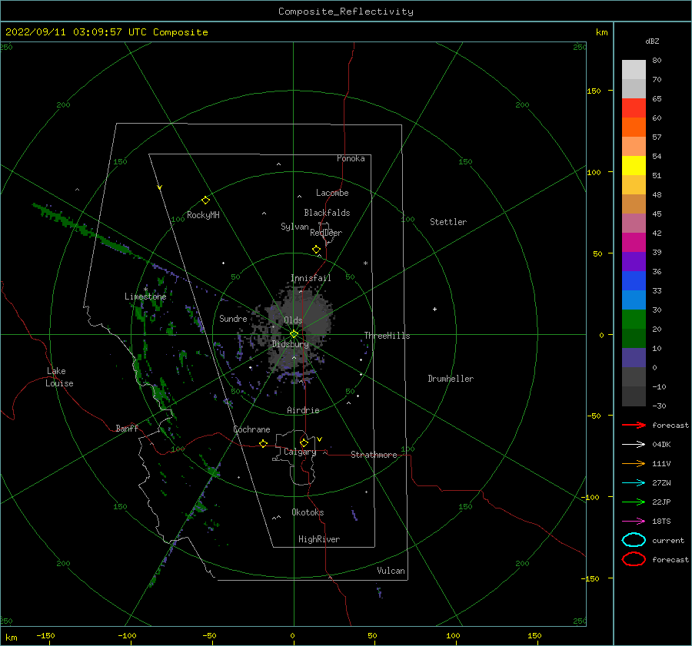Click the light orange 57–54 dBZ swatch

point(634,147)
